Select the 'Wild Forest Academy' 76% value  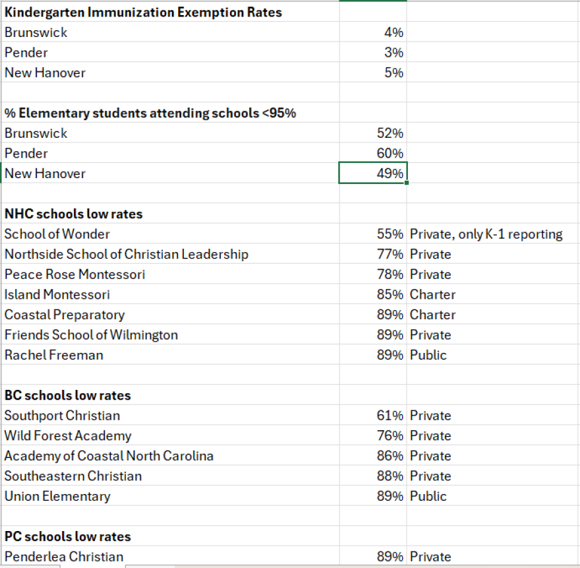[372, 435]
